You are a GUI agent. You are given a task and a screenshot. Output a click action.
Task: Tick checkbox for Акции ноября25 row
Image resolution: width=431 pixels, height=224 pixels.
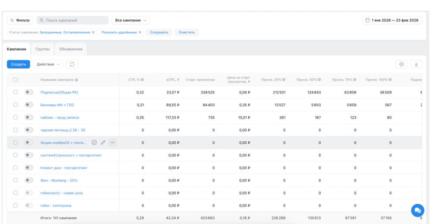coord(16,143)
